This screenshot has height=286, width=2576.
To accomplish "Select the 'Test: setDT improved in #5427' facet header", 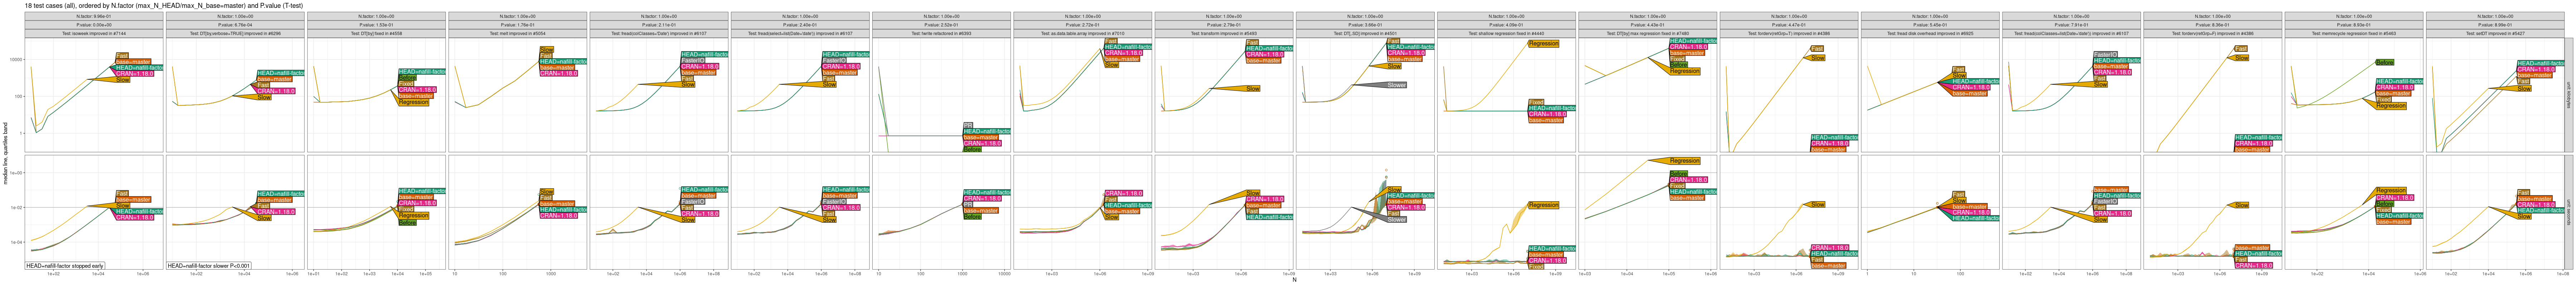I will [2495, 33].
